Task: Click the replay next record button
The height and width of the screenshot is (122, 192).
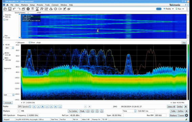Action: tap(51, 106)
